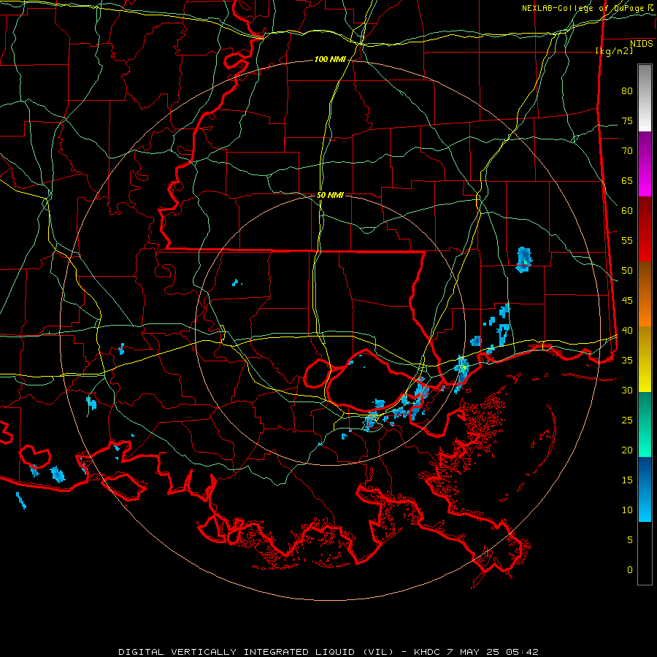Click the 65 value on the color scale
The image size is (657, 657).
click(627, 181)
